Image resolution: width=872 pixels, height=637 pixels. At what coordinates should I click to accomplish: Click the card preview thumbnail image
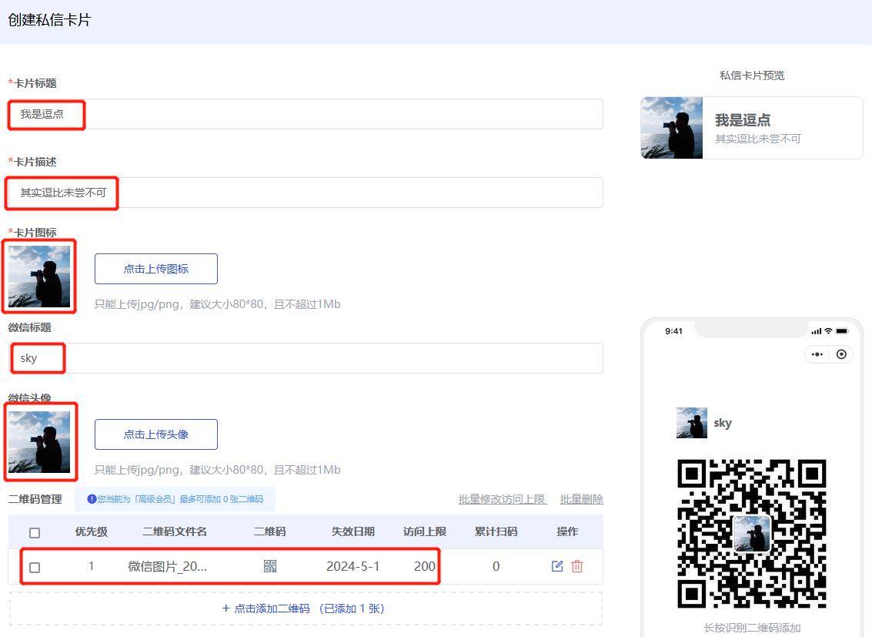click(x=672, y=128)
